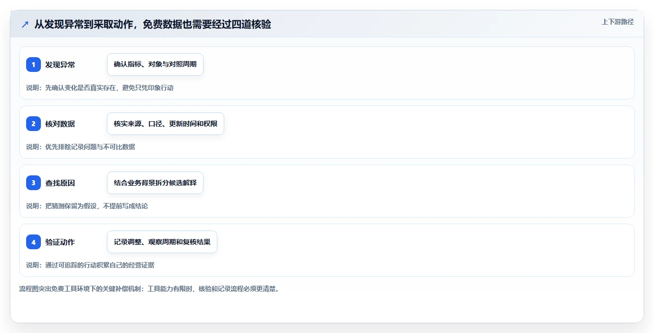This screenshot has height=333, width=654.
Task: Click the 确认指标、对象与对照周期 chip
Action: (155, 65)
